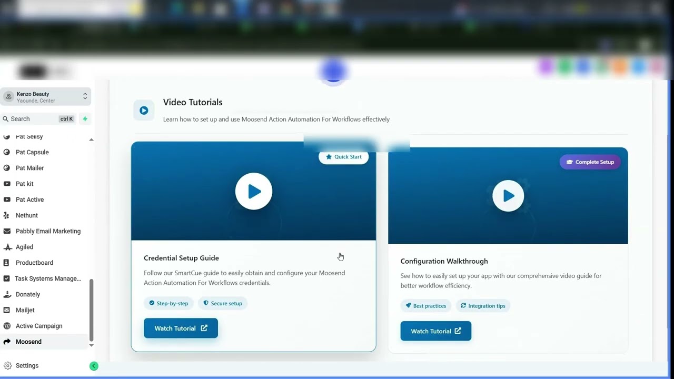Click the Video Tutorials heading
674x379 pixels.
click(x=193, y=102)
